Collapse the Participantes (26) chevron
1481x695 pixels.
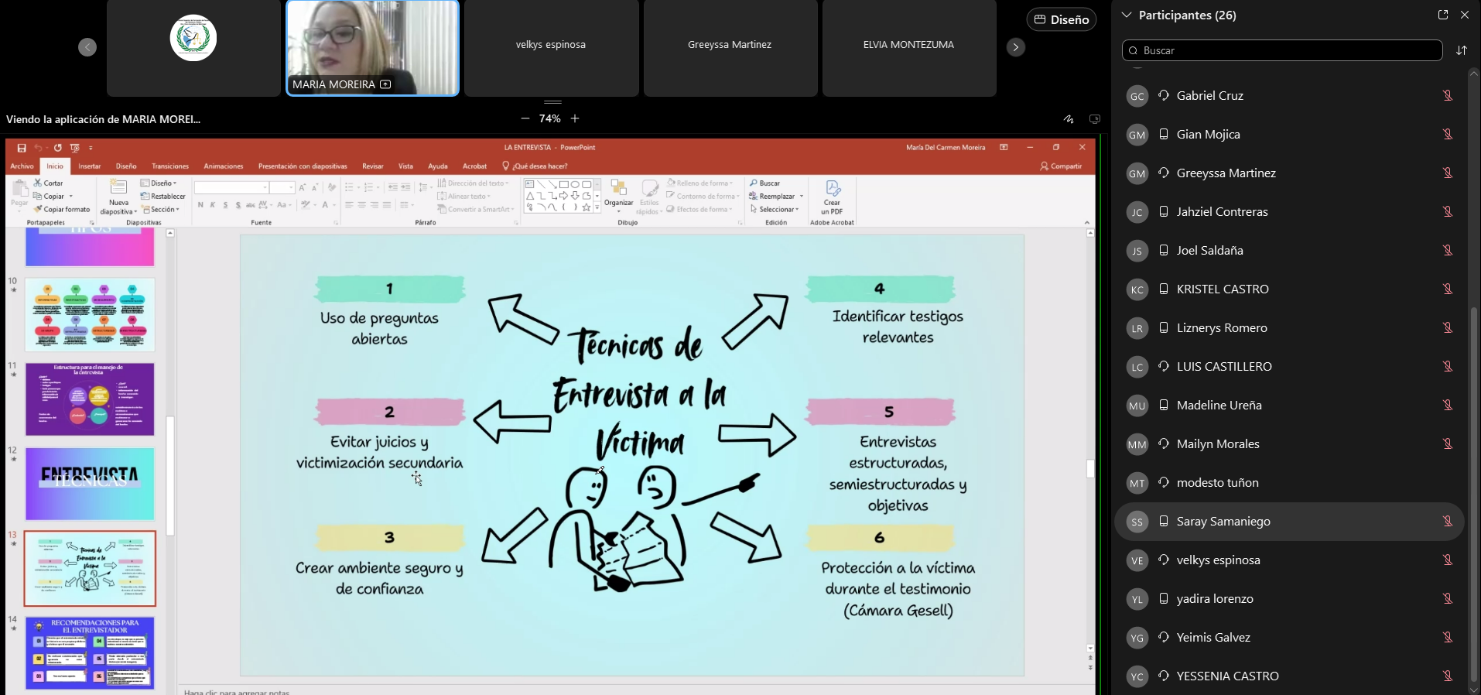tap(1127, 15)
